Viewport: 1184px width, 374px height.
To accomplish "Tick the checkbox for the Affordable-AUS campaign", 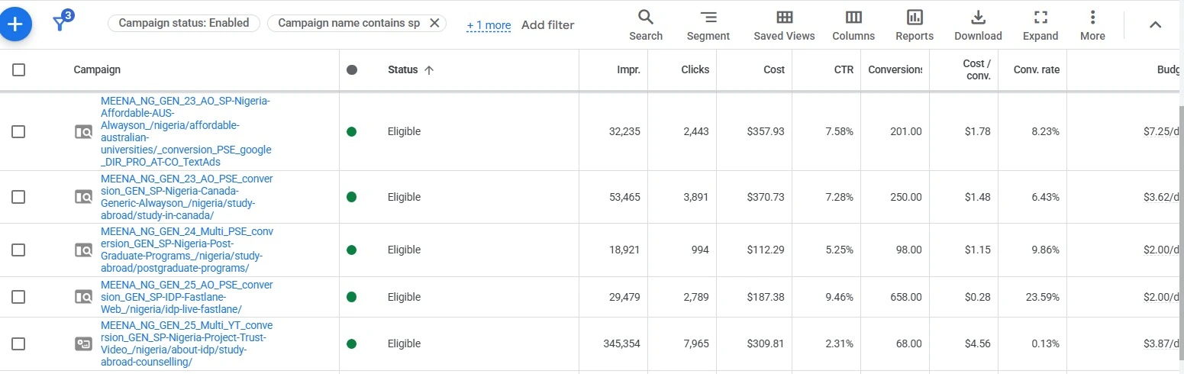I will [18, 131].
